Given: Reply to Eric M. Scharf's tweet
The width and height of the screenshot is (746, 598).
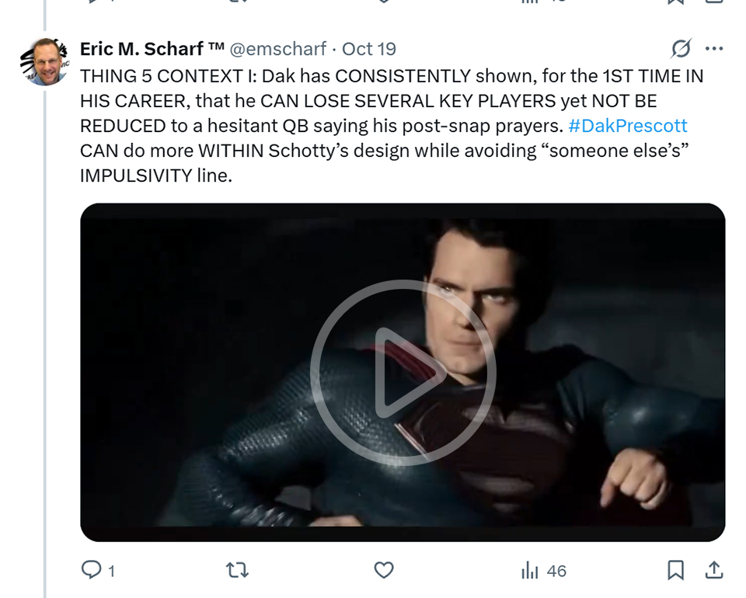Looking at the screenshot, I should pyautogui.click(x=92, y=571).
